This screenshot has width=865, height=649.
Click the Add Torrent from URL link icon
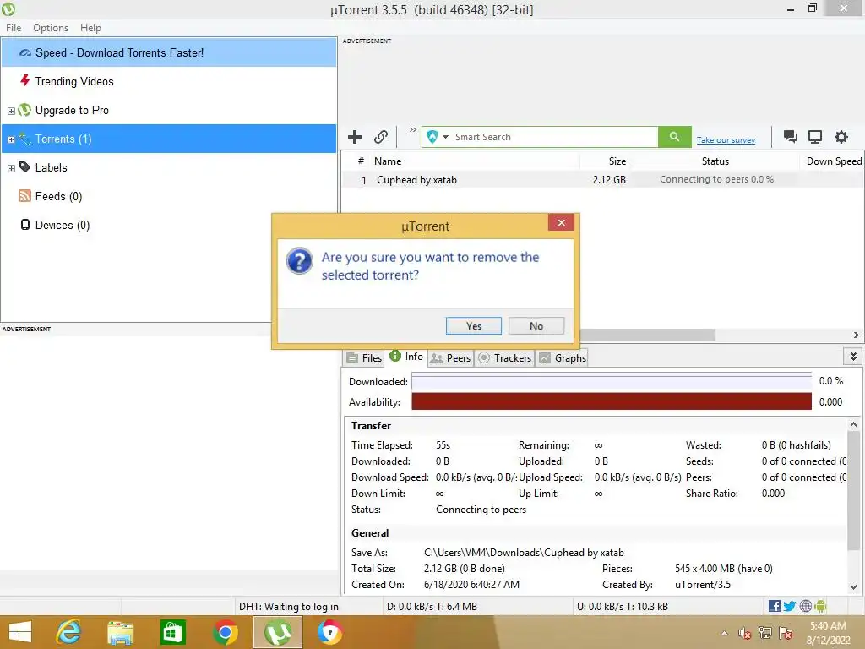pos(381,137)
